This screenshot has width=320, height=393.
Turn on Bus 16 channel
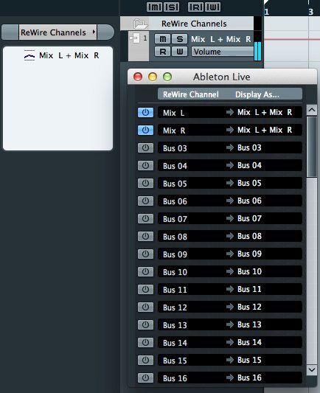pos(145,378)
